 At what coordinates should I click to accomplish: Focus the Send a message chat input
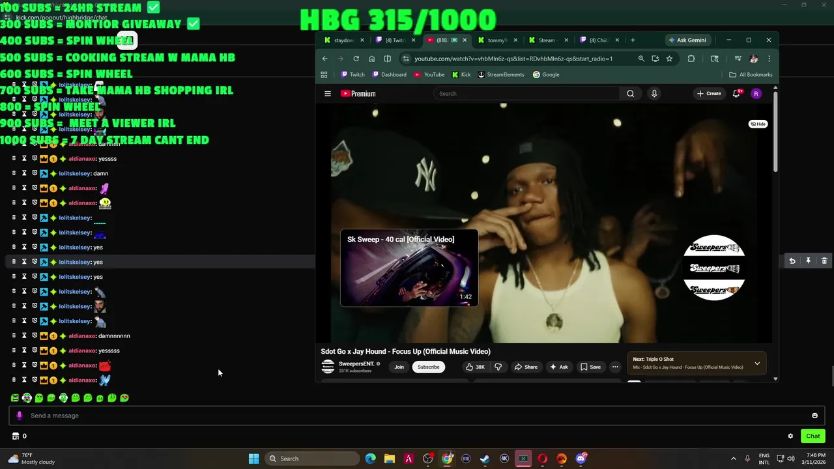tap(417, 416)
